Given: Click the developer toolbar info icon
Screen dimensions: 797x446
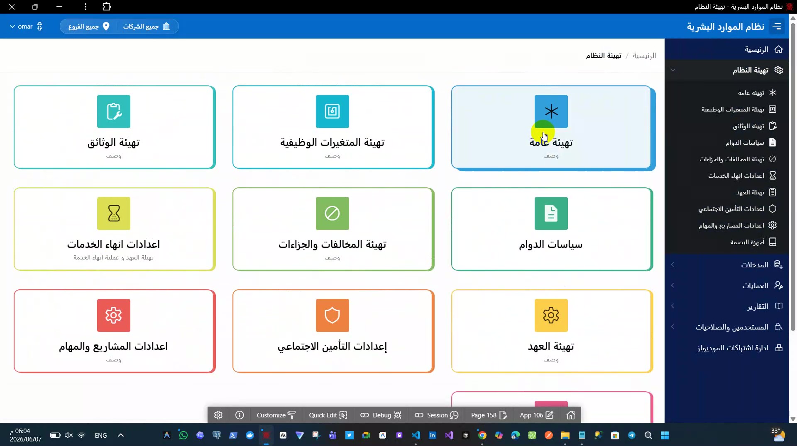Looking at the screenshot, I should [x=240, y=415].
